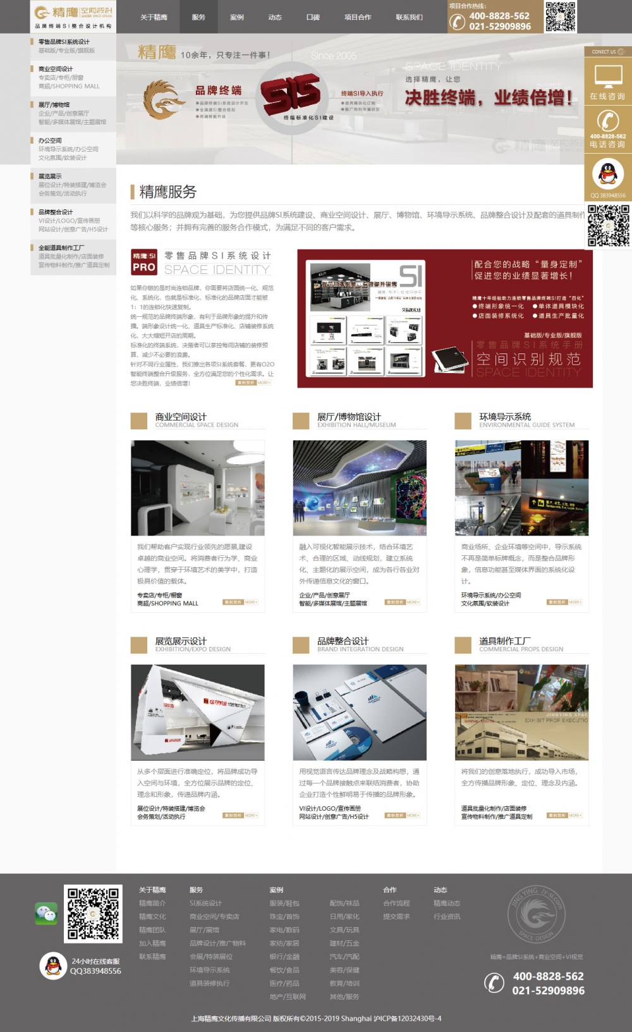Open the 展厅/博物馆设计 thumbnail image
The image size is (632, 1032).
click(x=360, y=488)
